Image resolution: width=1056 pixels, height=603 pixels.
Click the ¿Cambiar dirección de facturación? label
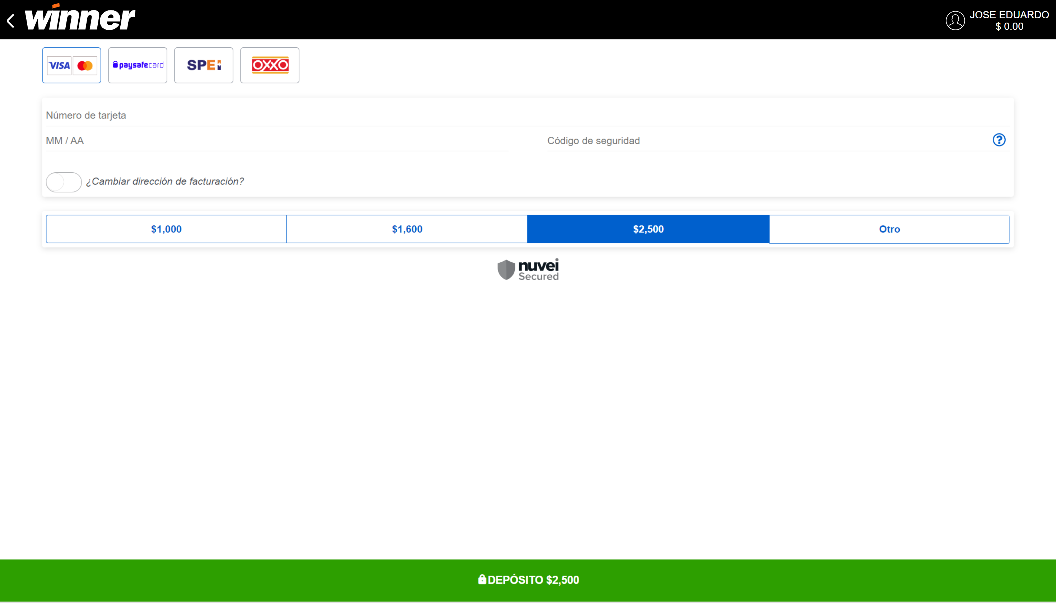[165, 181]
